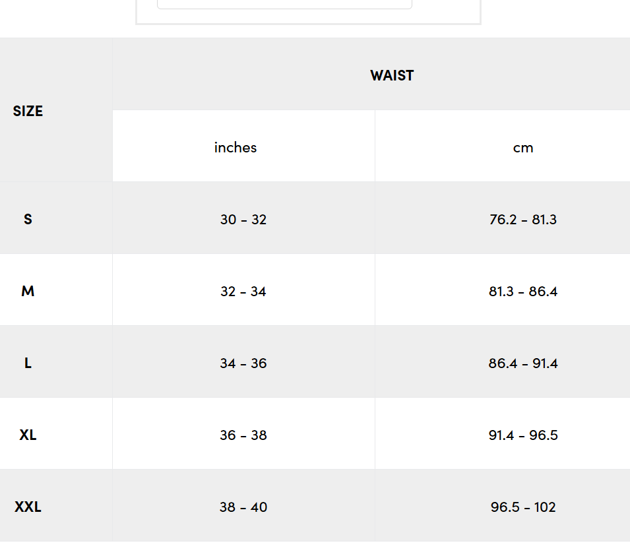Click the L size row label
The width and height of the screenshot is (630, 560).
click(28, 363)
